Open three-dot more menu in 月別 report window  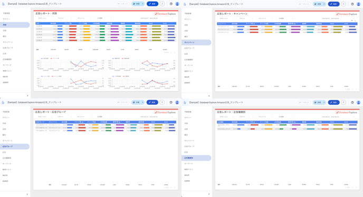click(x=162, y=4)
